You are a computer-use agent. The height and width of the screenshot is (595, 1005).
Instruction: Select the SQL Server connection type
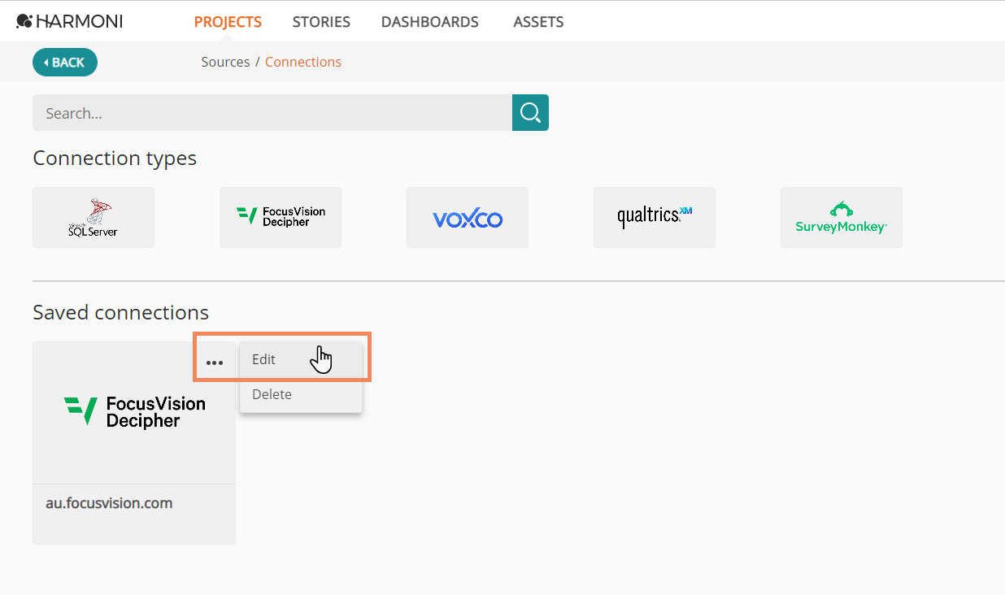[94, 218]
